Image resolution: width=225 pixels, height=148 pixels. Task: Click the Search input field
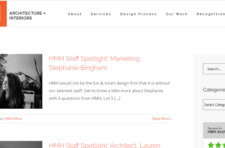point(214,69)
